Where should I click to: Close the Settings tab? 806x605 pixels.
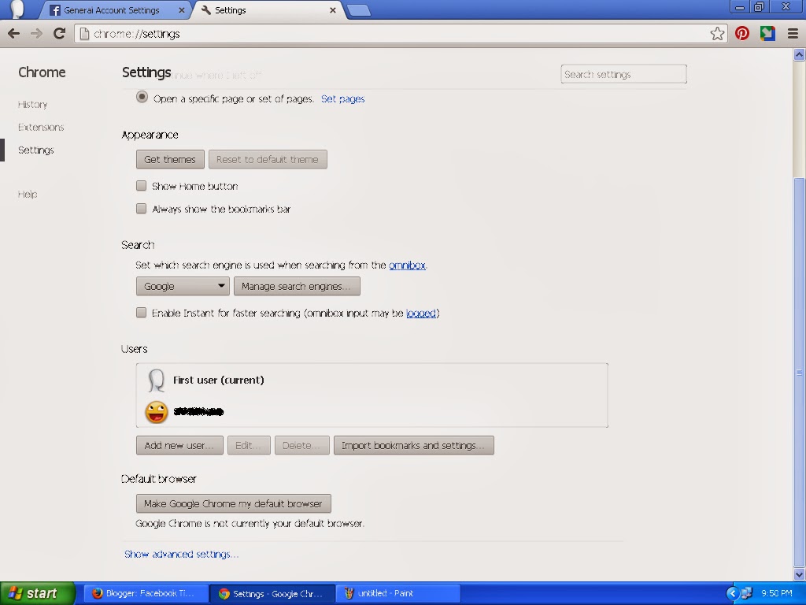tap(333, 10)
